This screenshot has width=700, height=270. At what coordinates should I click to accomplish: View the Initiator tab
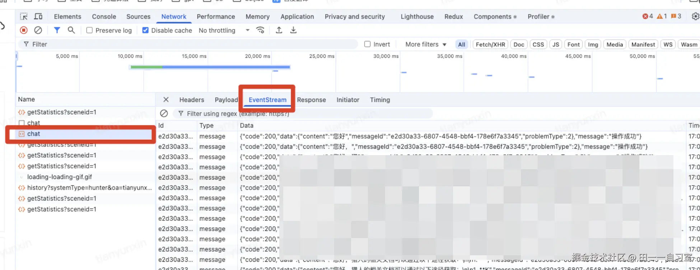(x=348, y=100)
